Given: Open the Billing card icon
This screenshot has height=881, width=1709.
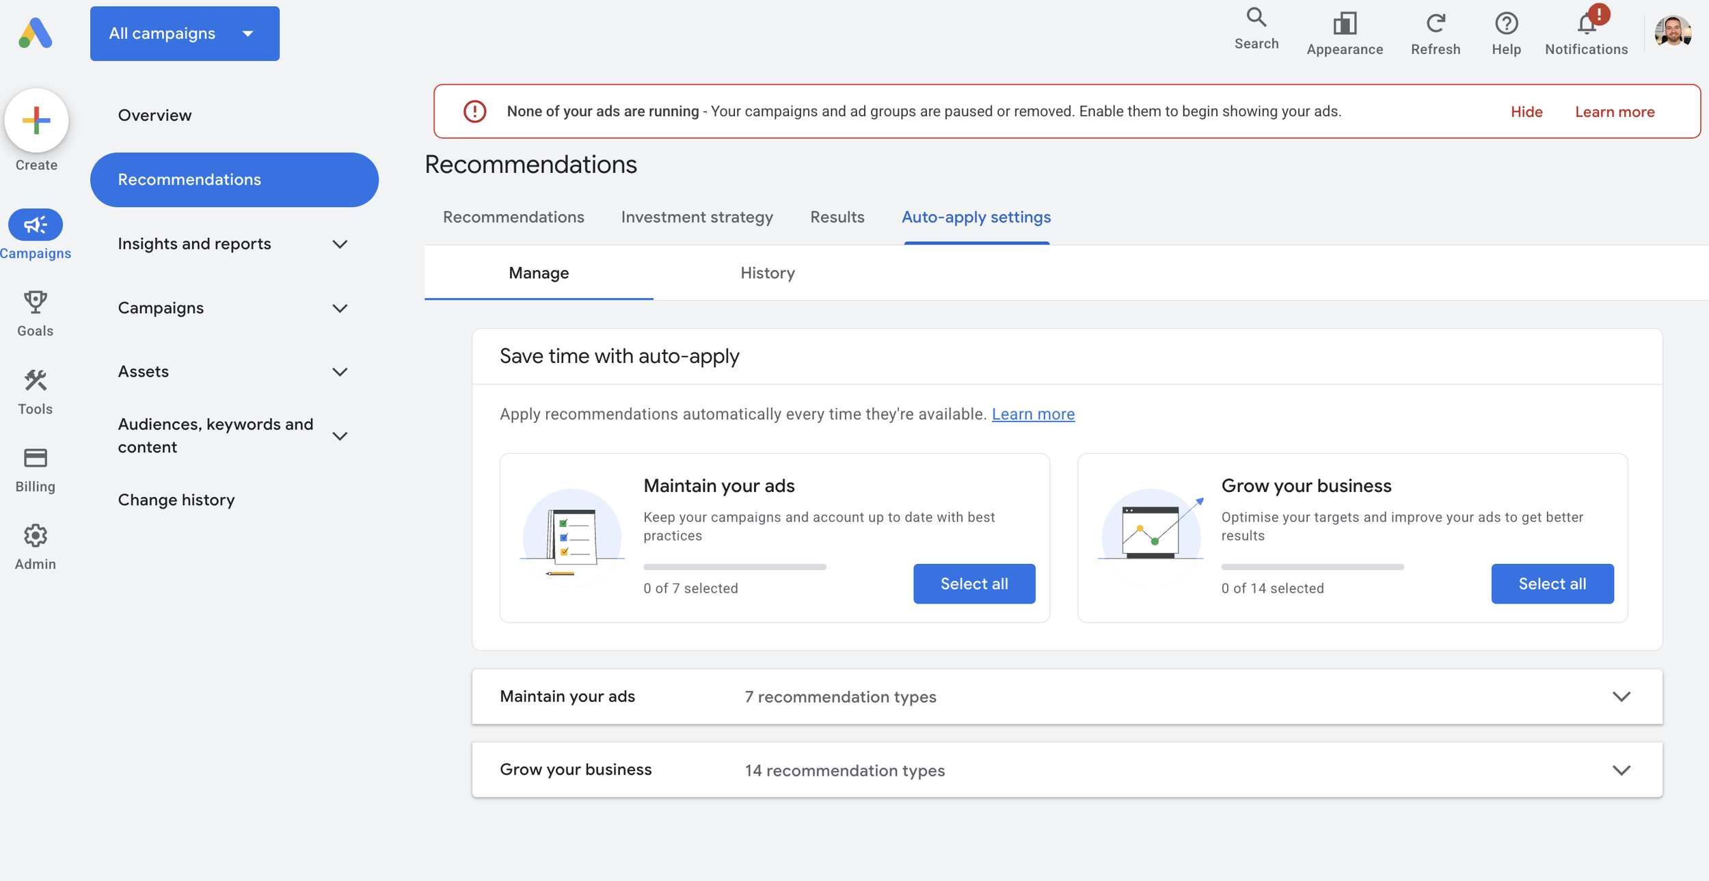Looking at the screenshot, I should point(36,458).
